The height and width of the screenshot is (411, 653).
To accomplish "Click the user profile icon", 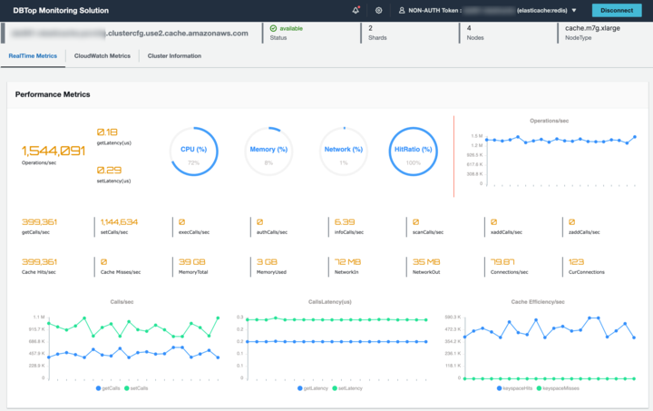I will pyautogui.click(x=402, y=10).
